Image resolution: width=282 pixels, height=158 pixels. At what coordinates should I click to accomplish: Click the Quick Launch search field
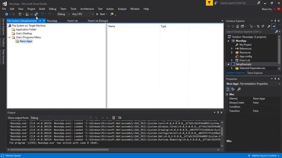point(238,3)
